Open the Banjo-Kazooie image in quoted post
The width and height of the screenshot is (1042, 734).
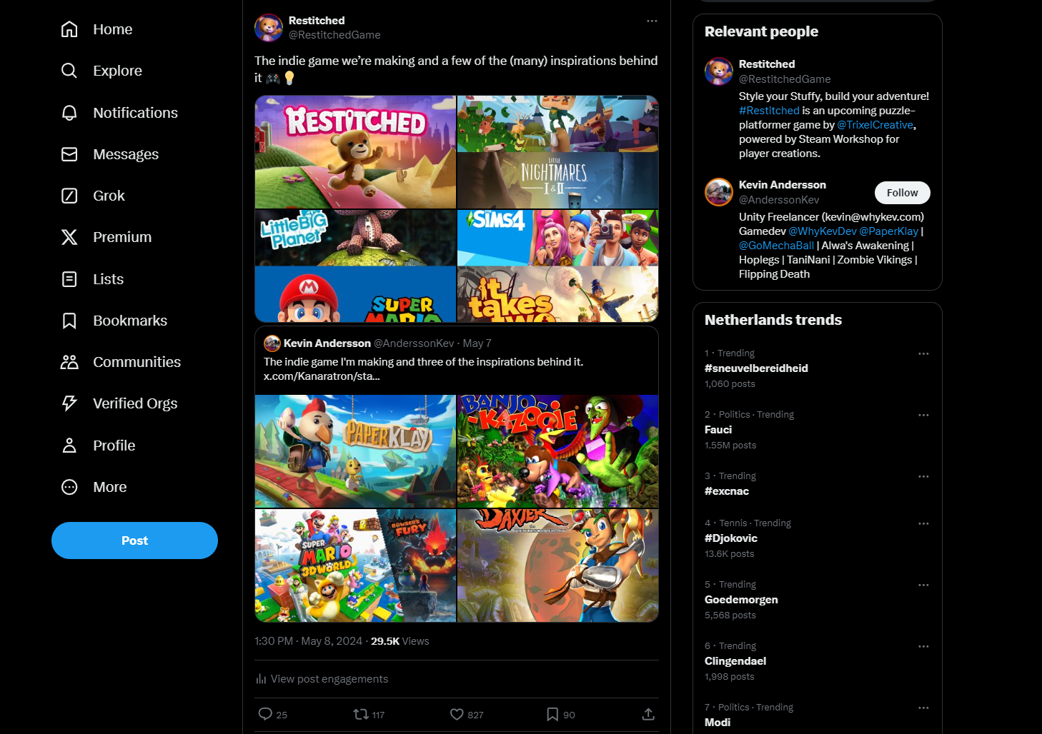557,451
